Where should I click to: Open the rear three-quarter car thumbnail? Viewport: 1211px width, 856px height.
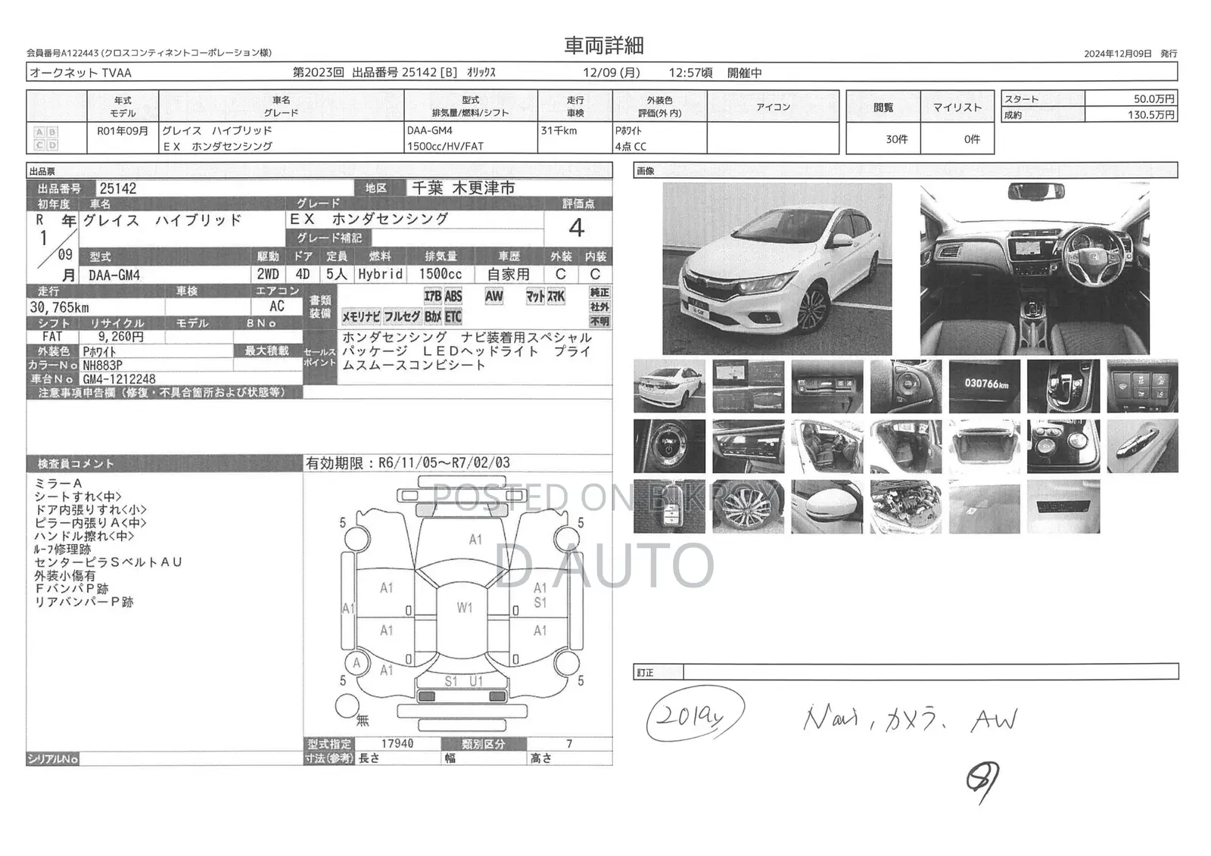pos(669,386)
